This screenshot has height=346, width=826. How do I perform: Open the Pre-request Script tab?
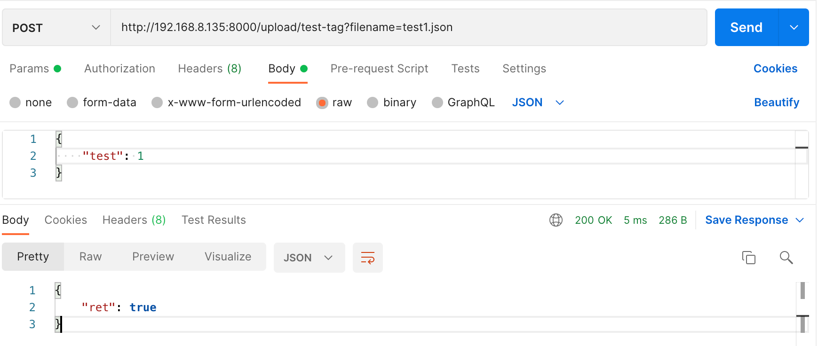pyautogui.click(x=379, y=69)
